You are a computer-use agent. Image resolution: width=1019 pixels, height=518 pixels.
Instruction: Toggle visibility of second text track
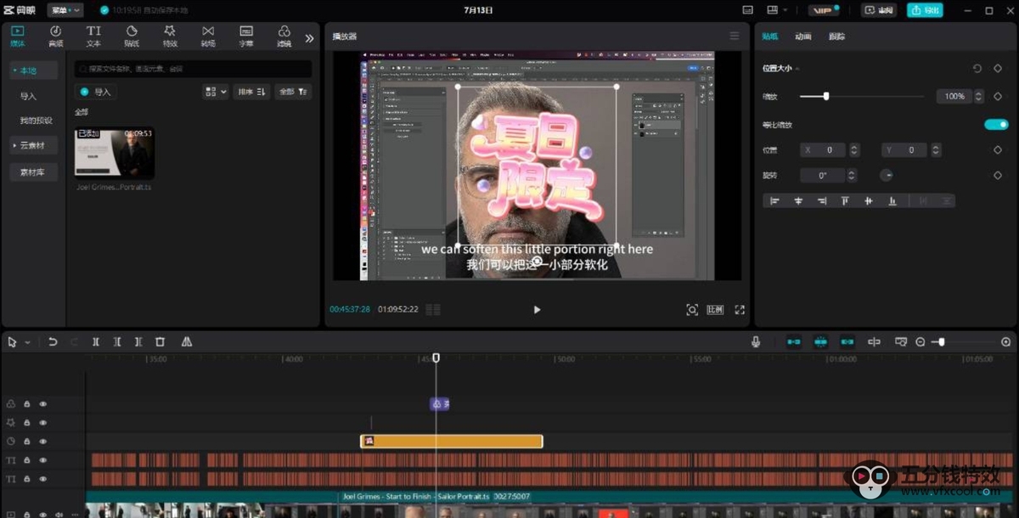coord(43,479)
